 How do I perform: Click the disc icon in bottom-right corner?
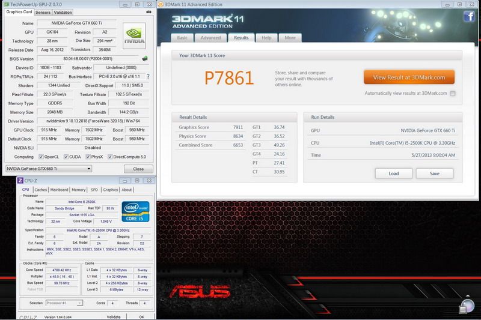(467, 307)
